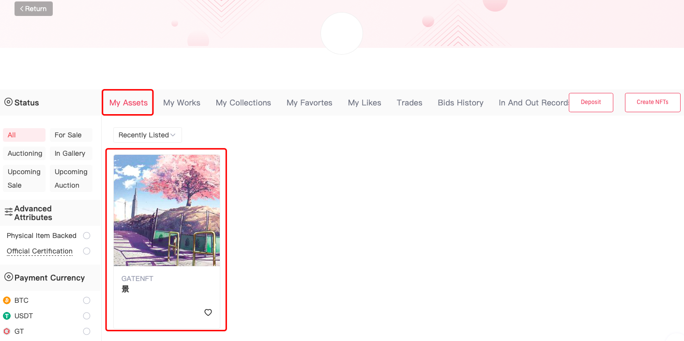
Task: Click the Physical Item Backed label
Action: click(42, 236)
